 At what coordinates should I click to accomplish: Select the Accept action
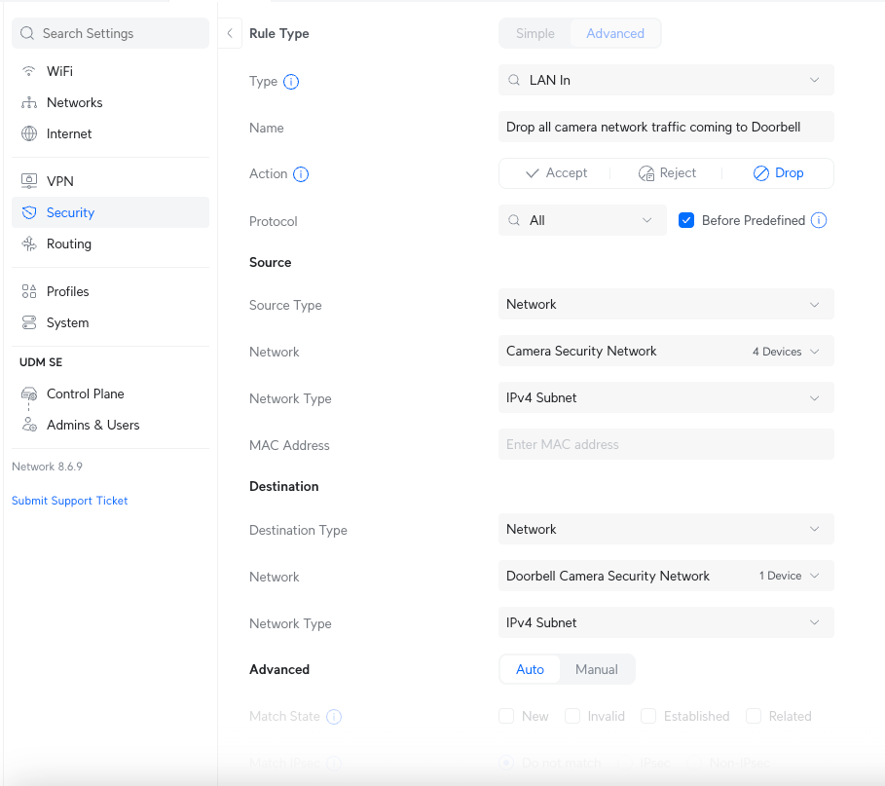pyautogui.click(x=555, y=172)
